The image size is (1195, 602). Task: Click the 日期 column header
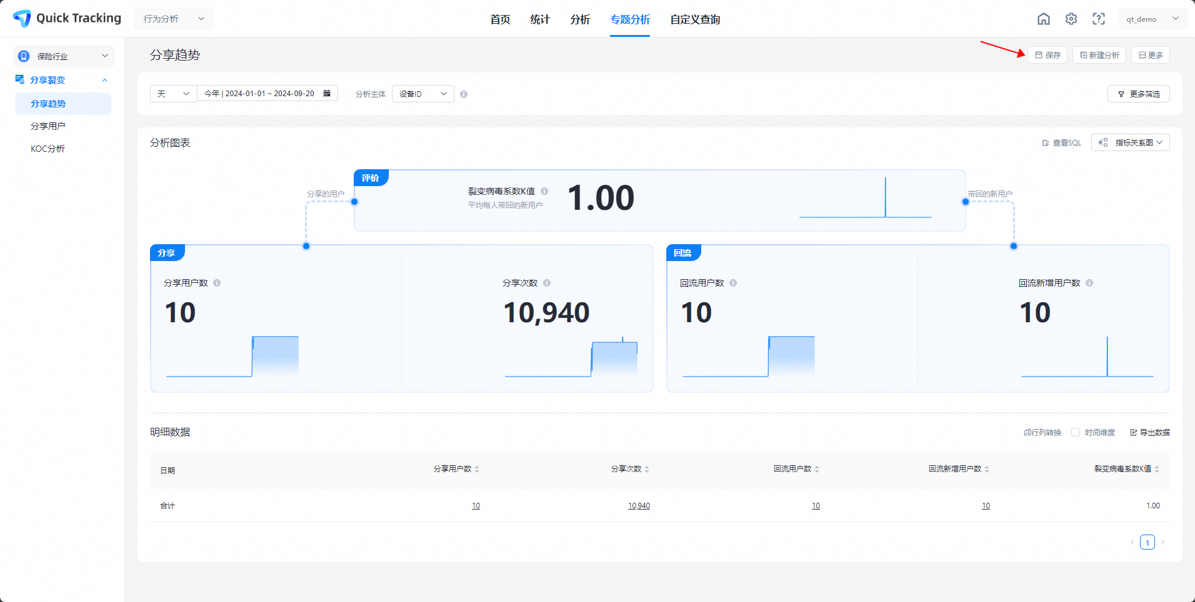coord(167,470)
